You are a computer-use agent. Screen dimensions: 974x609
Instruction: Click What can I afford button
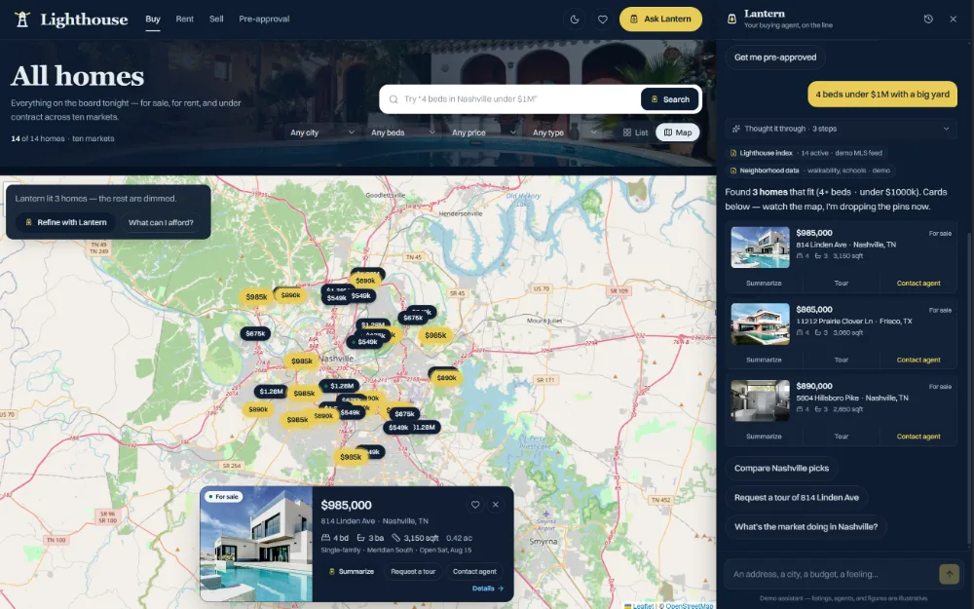point(161,222)
